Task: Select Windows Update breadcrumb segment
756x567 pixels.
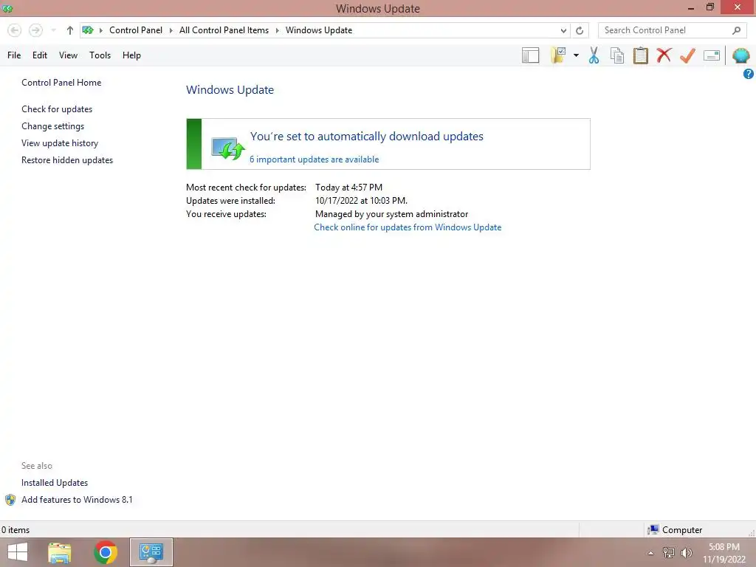Action: click(x=319, y=30)
